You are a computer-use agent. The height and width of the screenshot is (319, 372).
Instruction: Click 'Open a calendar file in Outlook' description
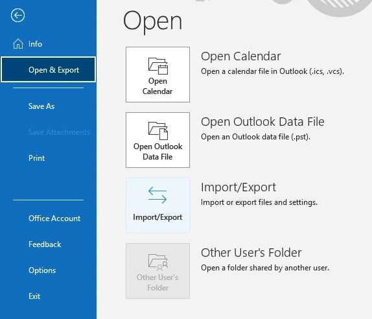coord(273,71)
